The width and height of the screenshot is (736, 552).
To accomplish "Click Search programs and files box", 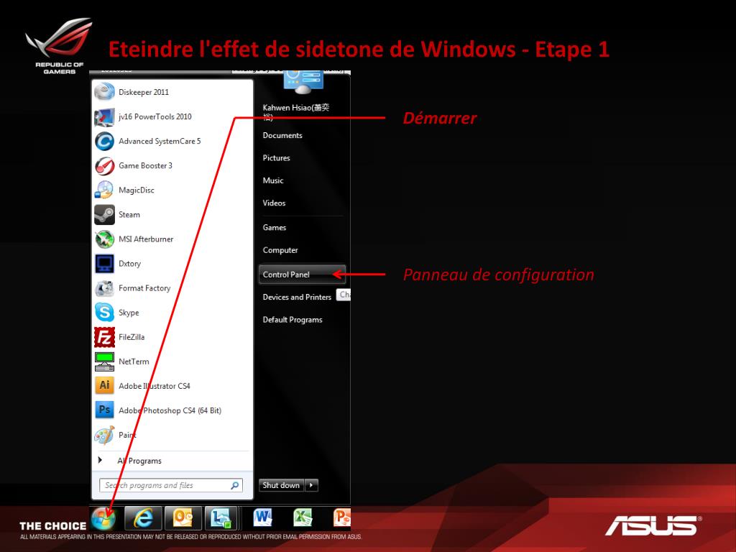I will point(171,485).
